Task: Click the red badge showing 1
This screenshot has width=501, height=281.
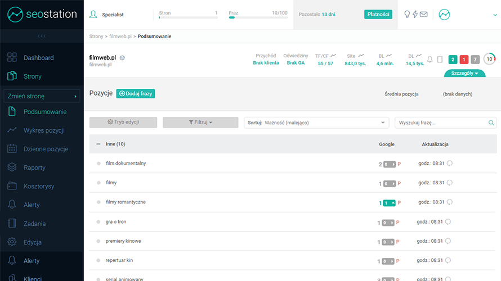Action: [x=464, y=60]
